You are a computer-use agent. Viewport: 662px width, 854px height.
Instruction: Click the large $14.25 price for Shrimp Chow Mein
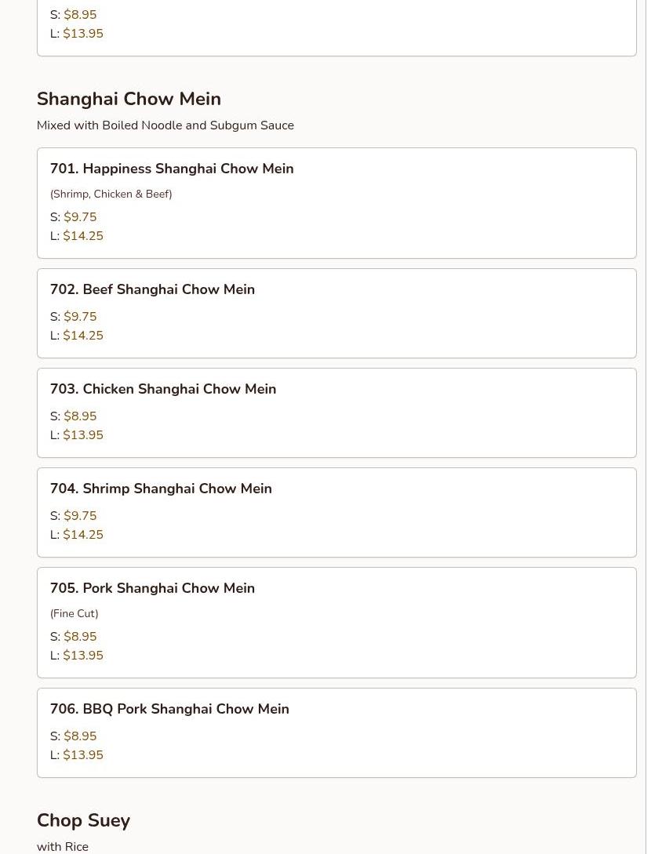(x=83, y=535)
